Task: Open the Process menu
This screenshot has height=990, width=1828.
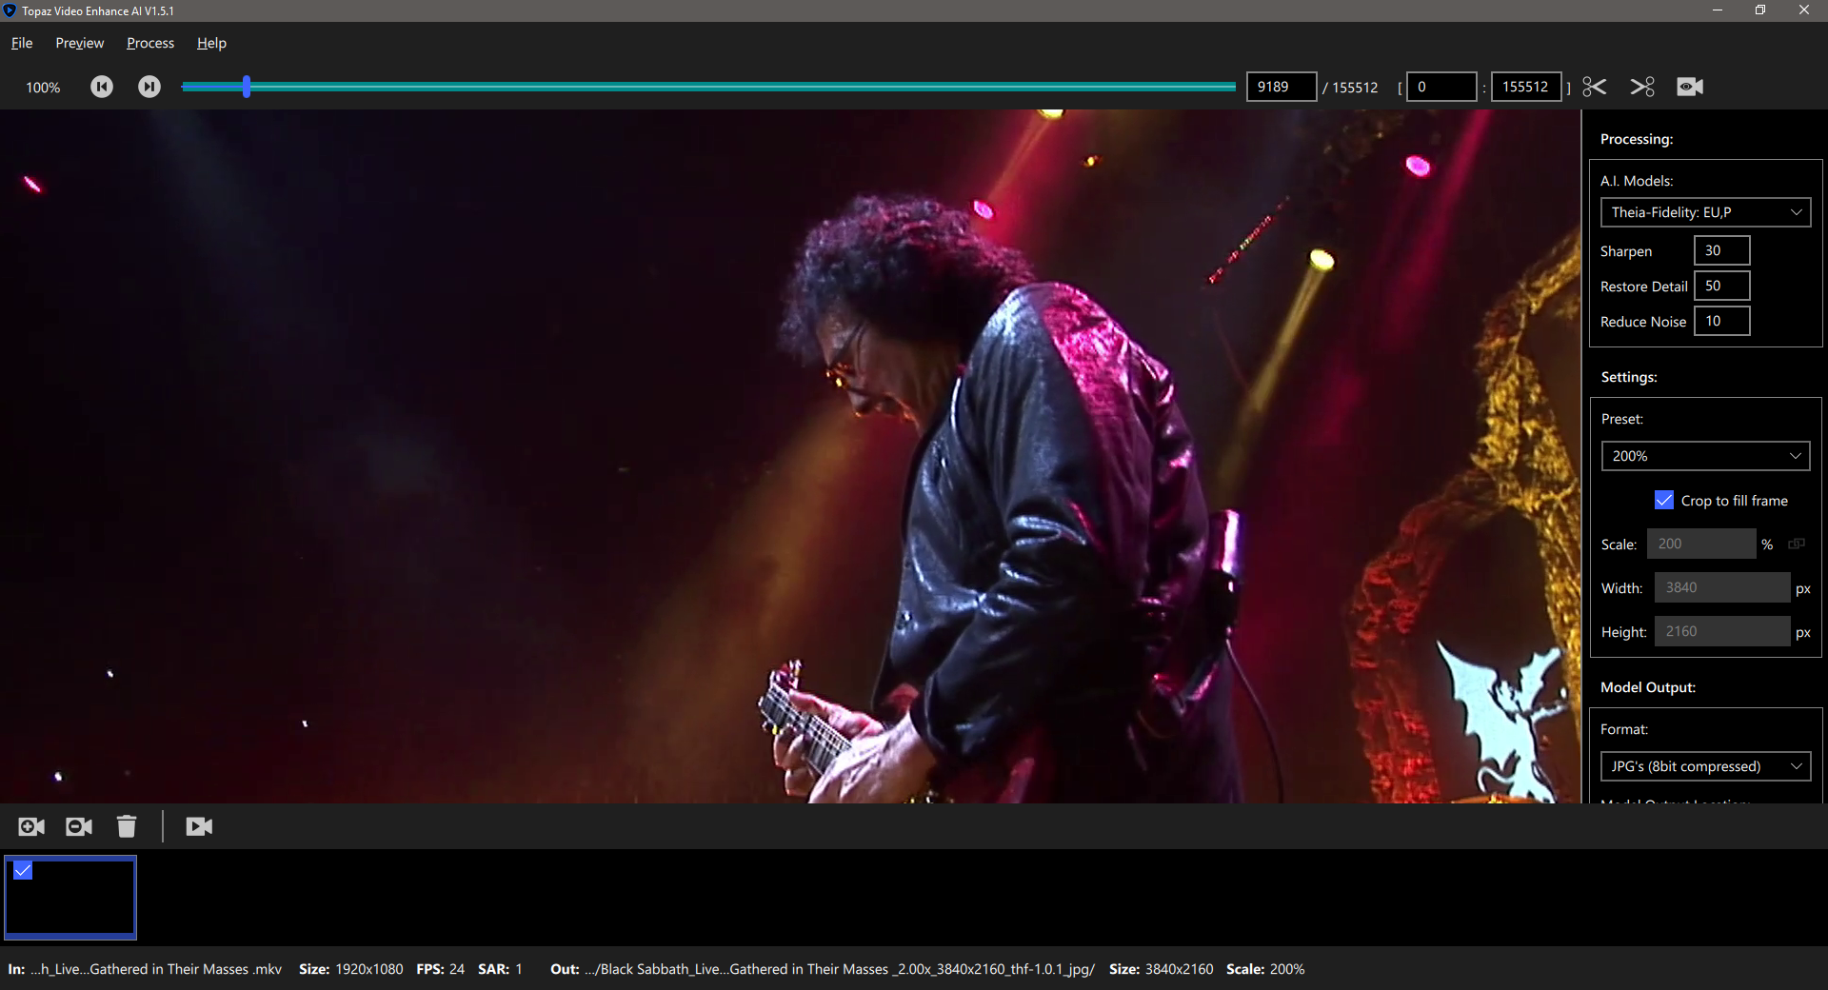Action: (x=150, y=43)
